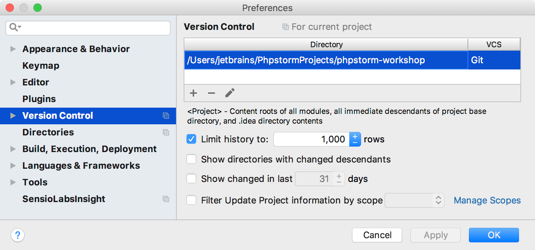Increase the history rows stepper value
Image resolution: width=535 pixels, height=250 pixels.
click(355, 136)
